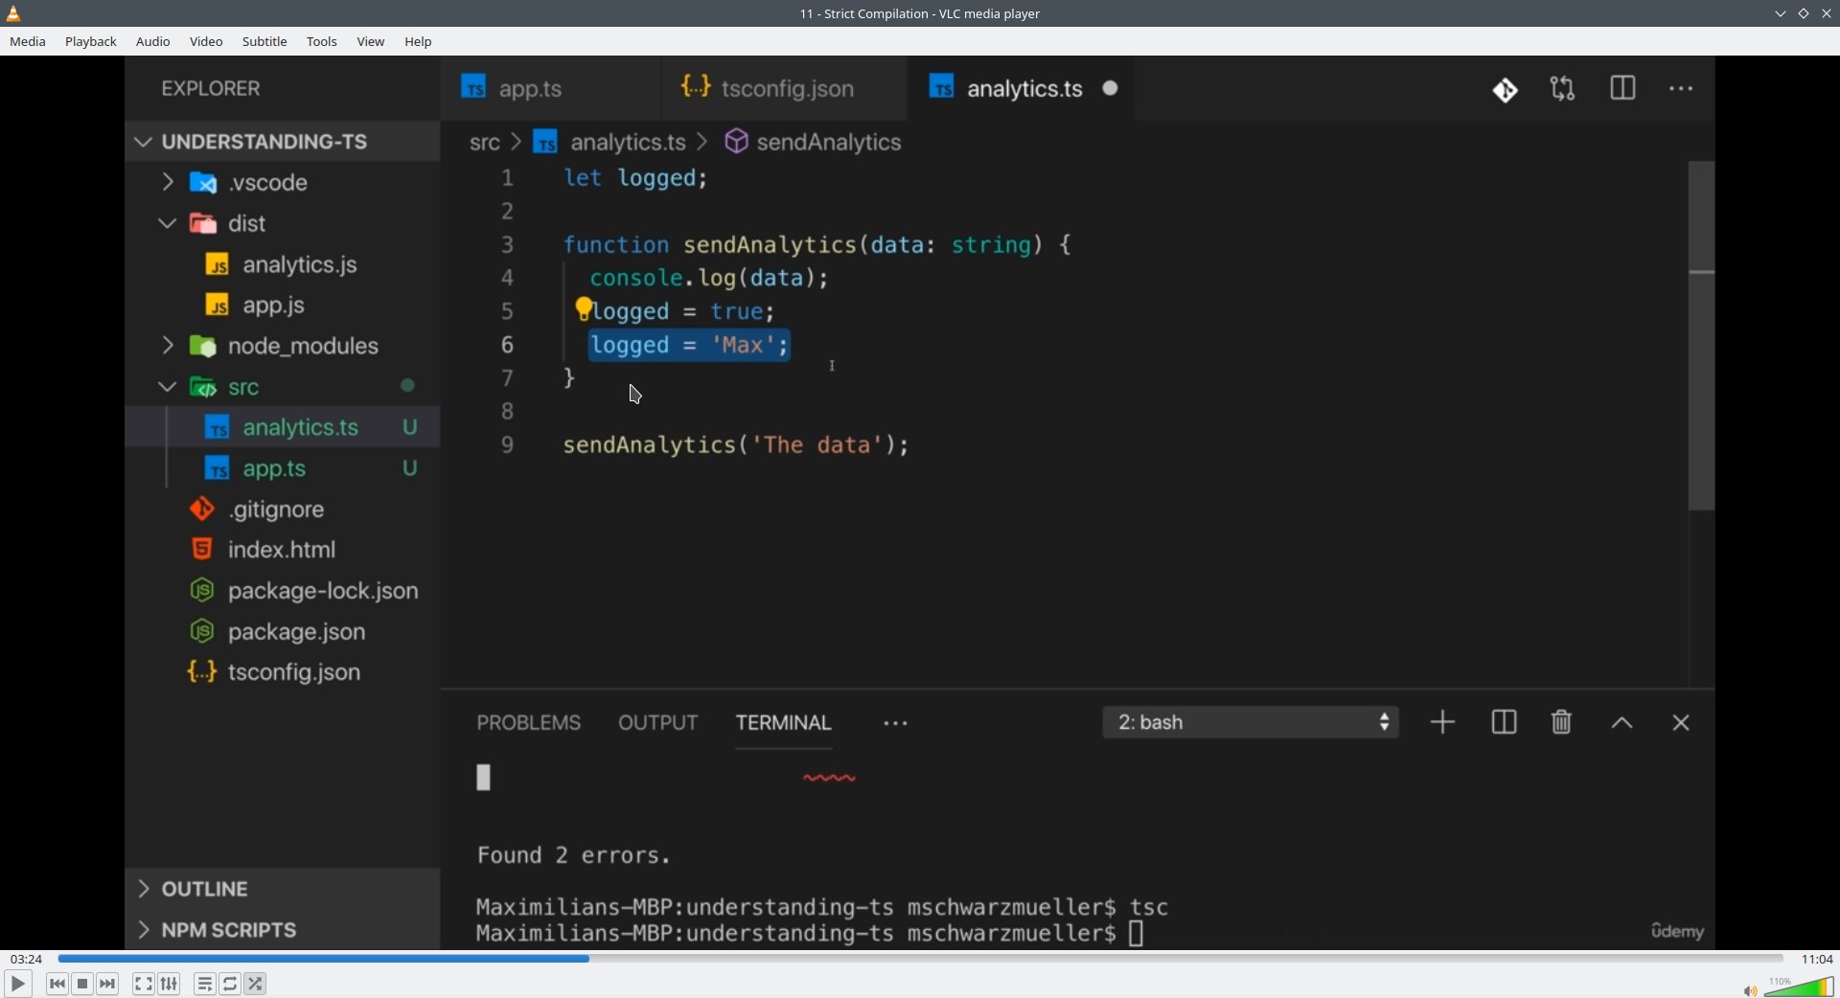Select the analytics.ts editor tab

(1022, 88)
